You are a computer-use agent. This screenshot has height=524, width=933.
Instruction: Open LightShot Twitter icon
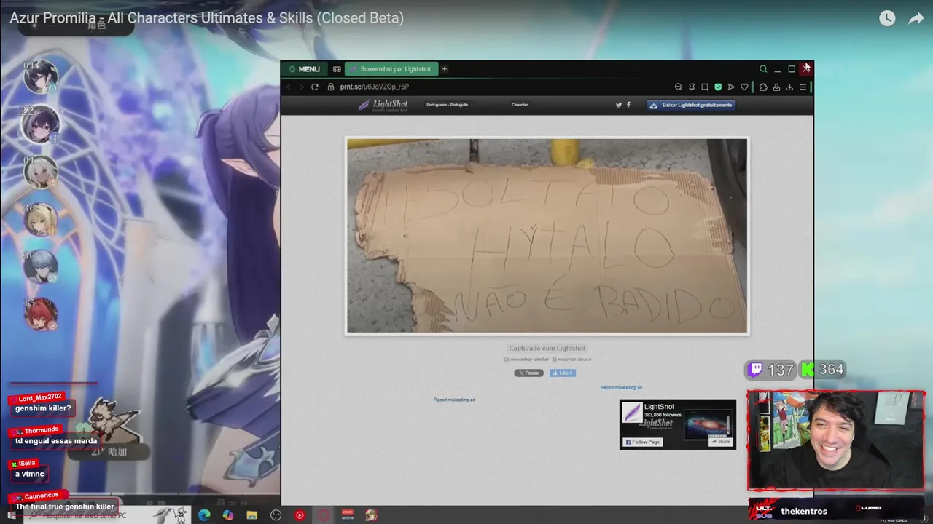619,105
